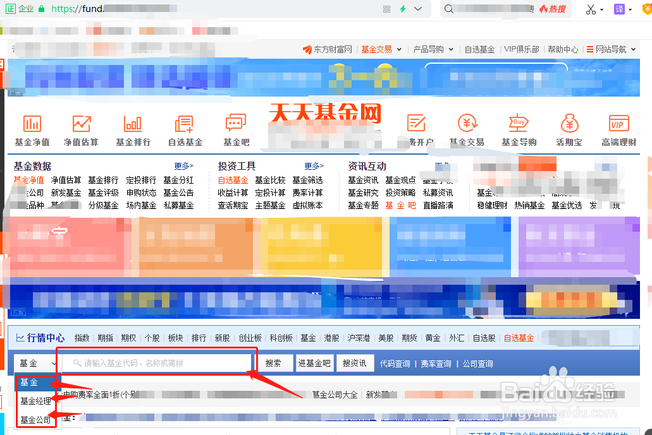Open the 基金筛选 link
652x435 pixels.
308,180
